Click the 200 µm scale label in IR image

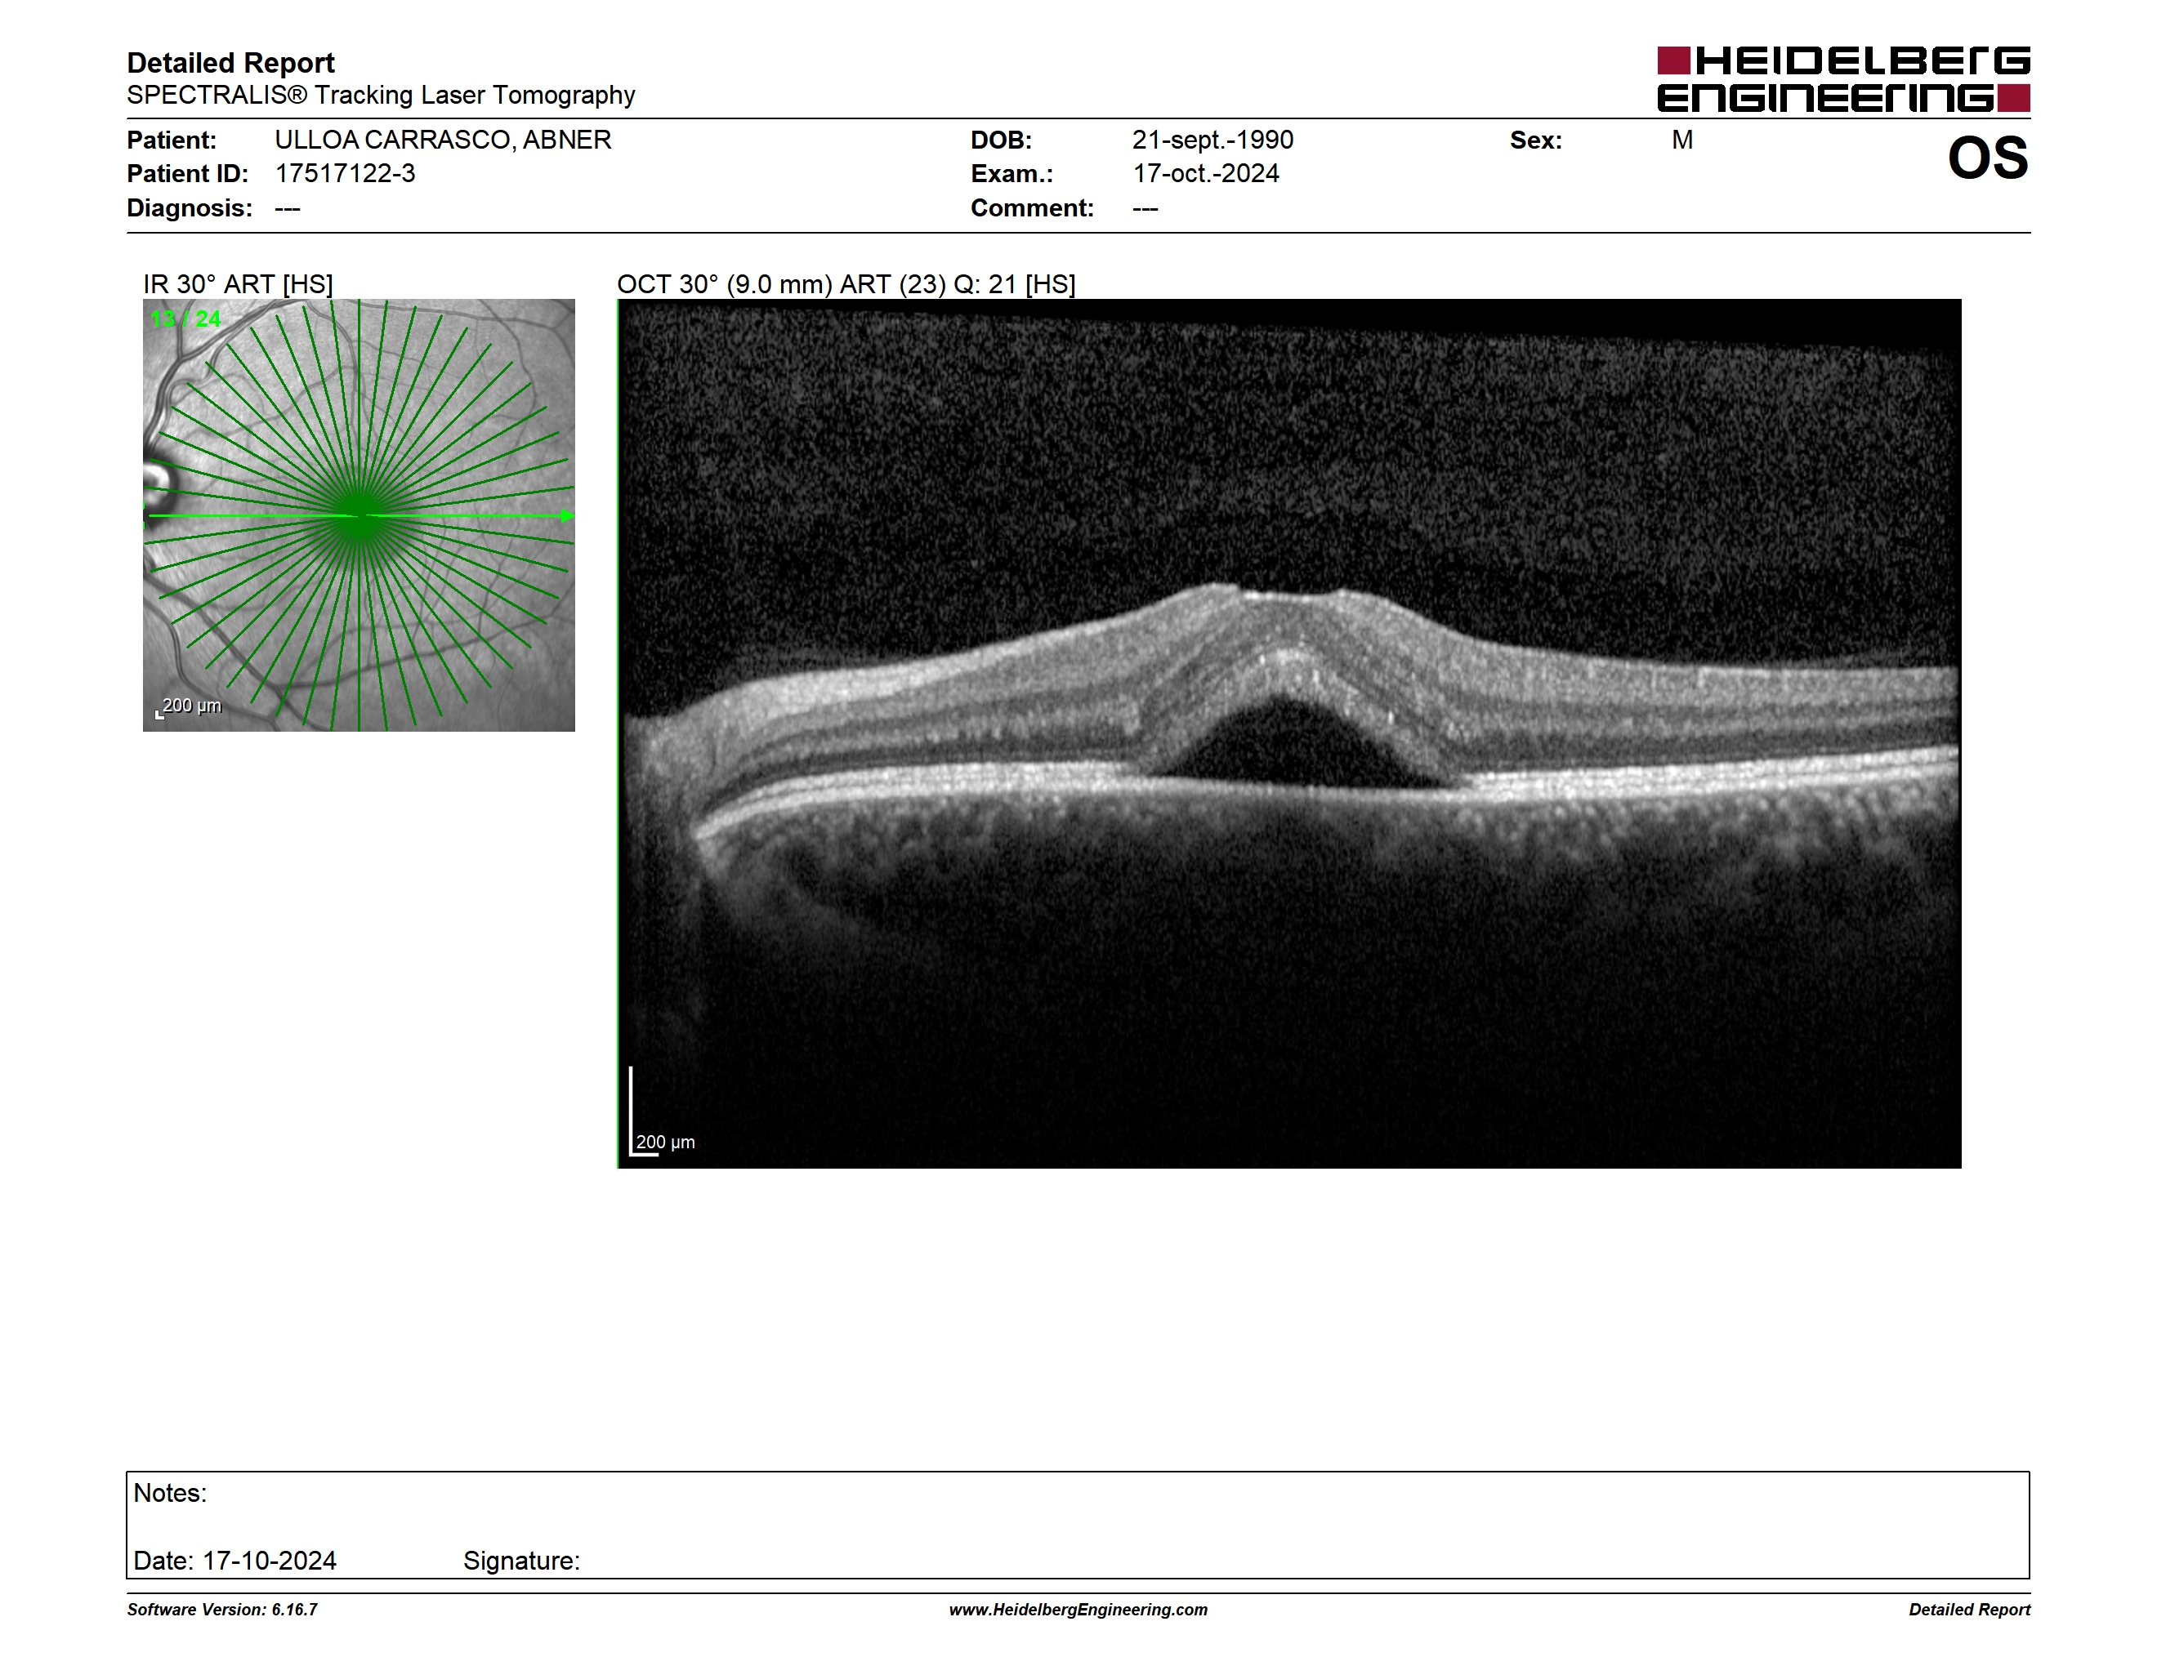192,706
